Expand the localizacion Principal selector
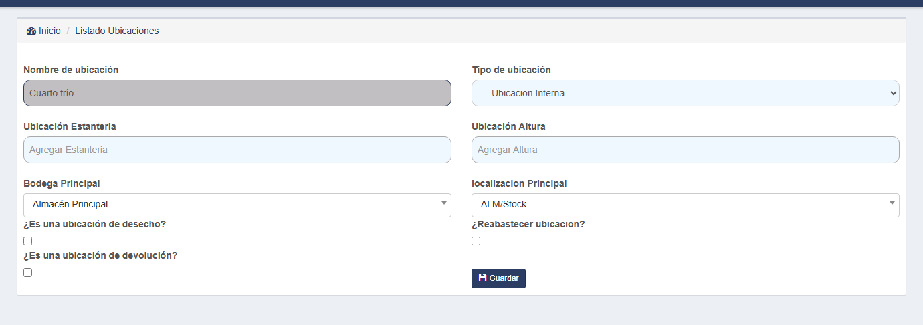The image size is (923, 325). click(x=686, y=205)
